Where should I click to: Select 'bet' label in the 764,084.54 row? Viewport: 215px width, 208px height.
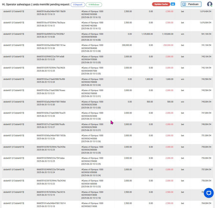coord(182,203)
